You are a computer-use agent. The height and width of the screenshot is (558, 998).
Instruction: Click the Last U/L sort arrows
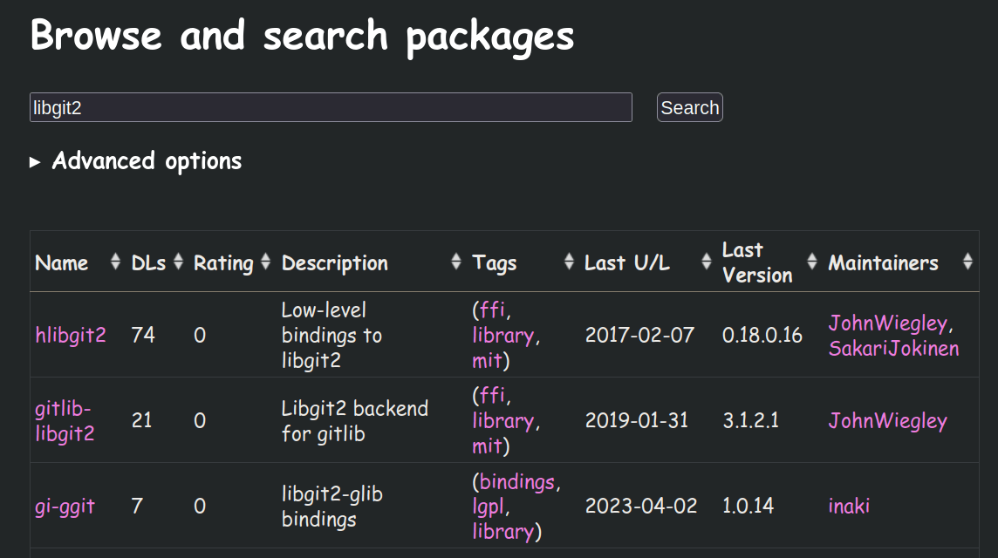707,262
